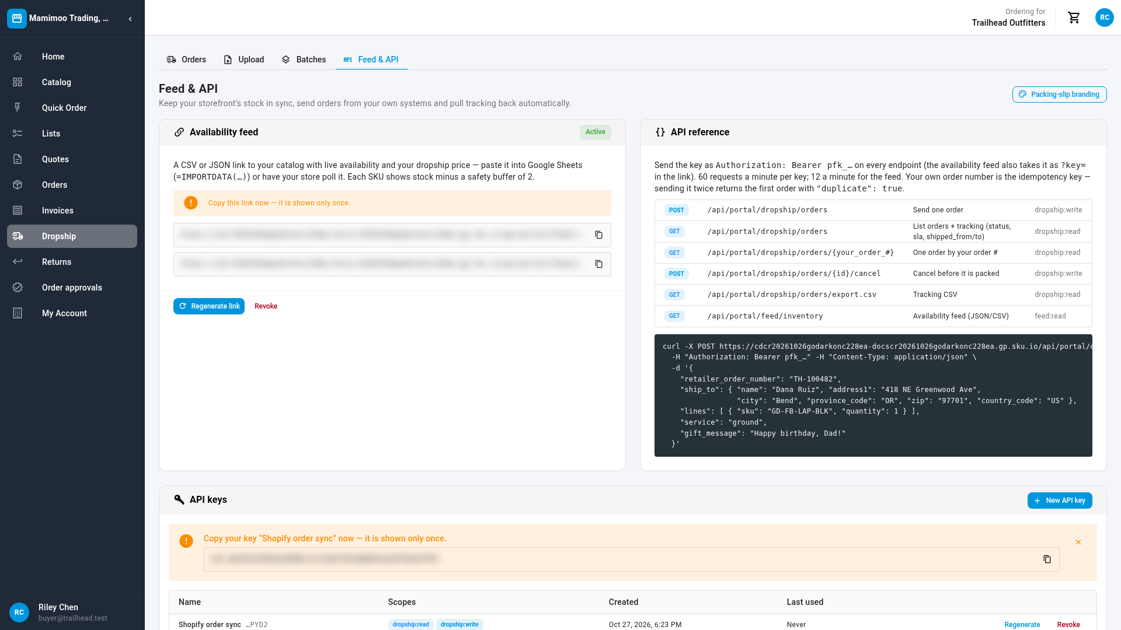
Task: Click the /api/portal/feed/inventory endpoint row
Action: pyautogui.click(x=873, y=316)
